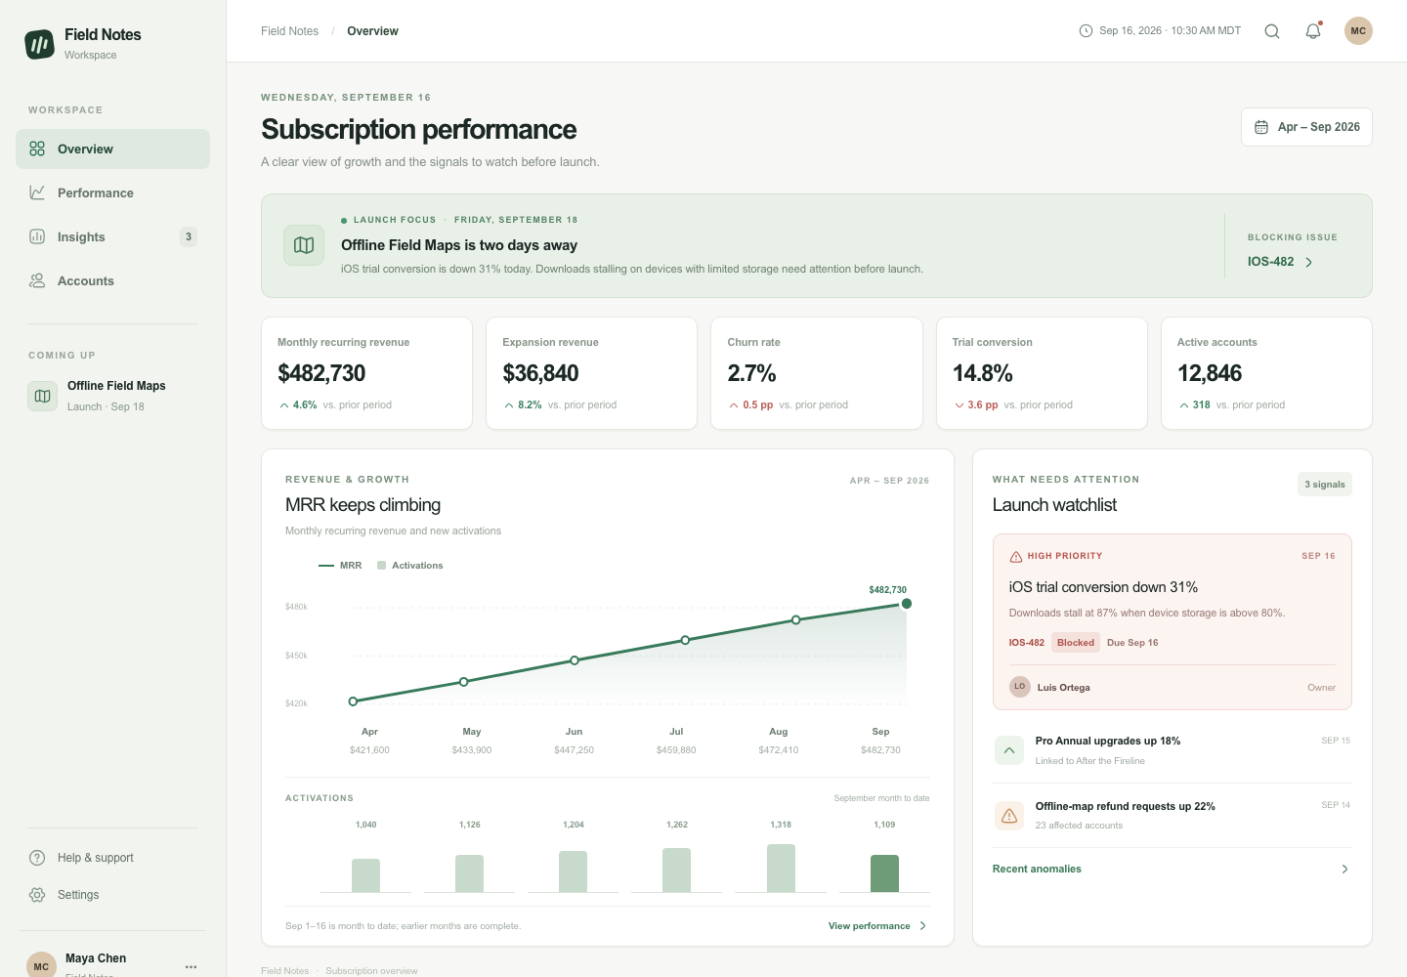
Task: Click the Overview grid icon in sidebar
Action: [37, 149]
